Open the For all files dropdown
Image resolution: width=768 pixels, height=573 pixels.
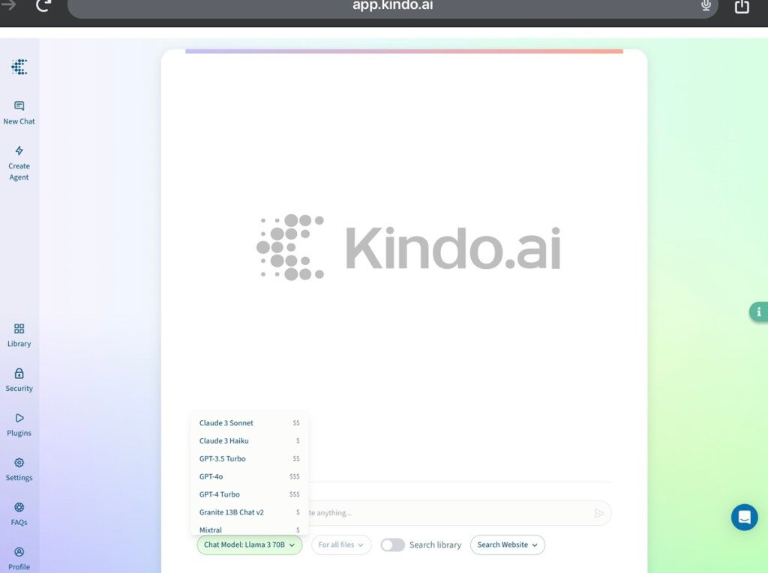[x=341, y=545]
